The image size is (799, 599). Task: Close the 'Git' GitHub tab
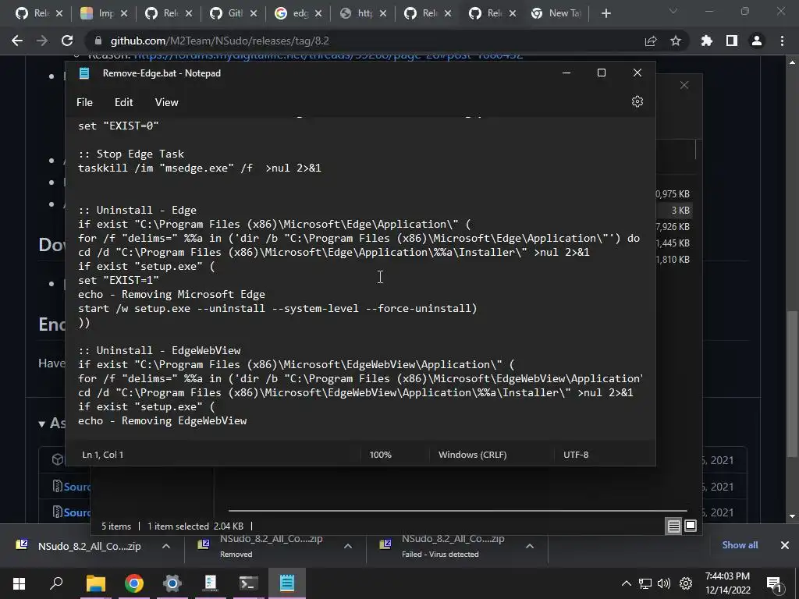tap(254, 14)
